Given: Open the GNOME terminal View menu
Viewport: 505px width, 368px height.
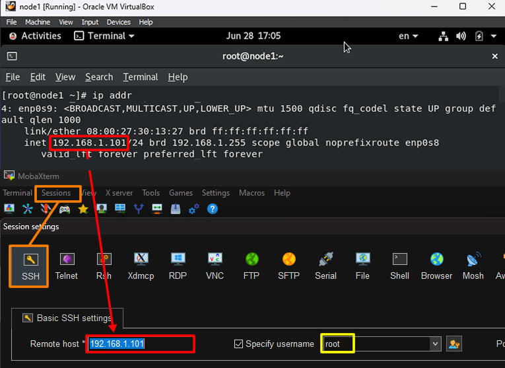Looking at the screenshot, I should click(x=65, y=77).
